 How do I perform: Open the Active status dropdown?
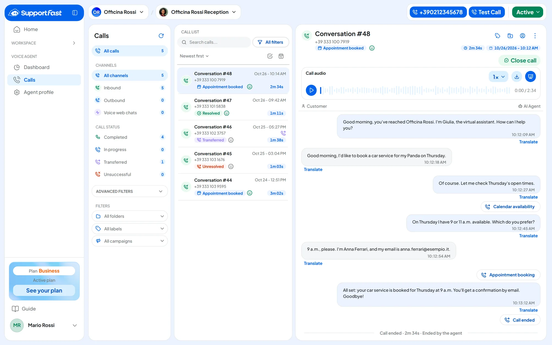click(527, 12)
